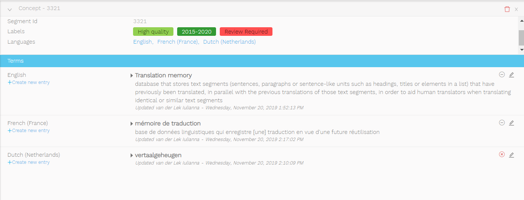
Task: Click the High quality label
Action: [x=153, y=32]
